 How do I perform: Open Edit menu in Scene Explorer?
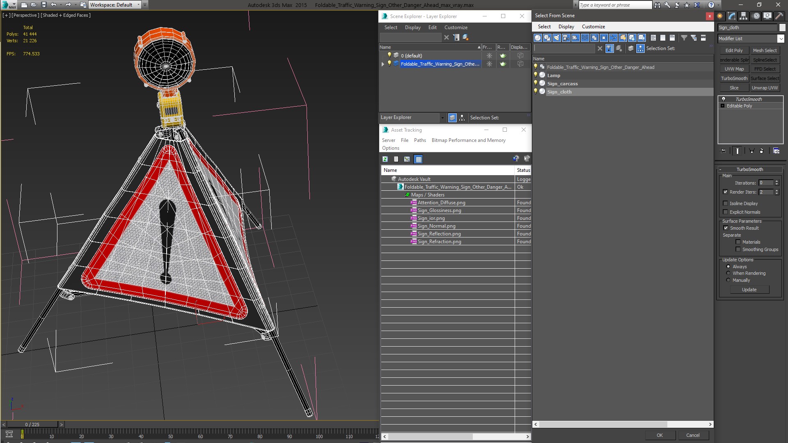coord(433,27)
